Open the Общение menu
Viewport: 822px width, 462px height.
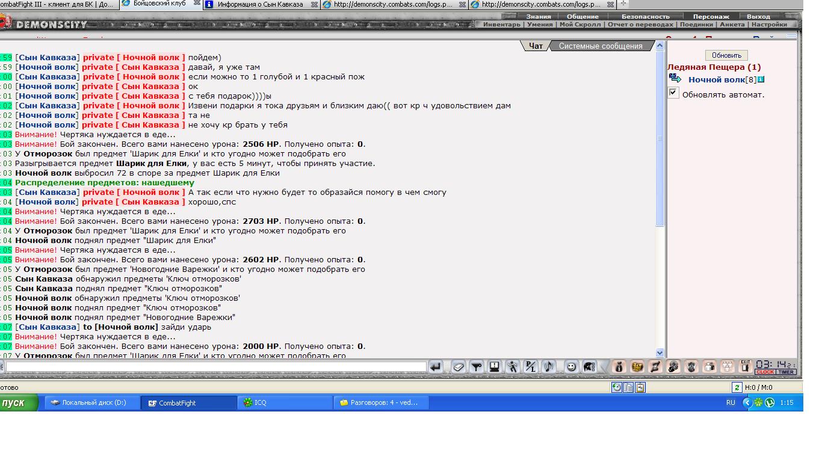[x=583, y=17]
